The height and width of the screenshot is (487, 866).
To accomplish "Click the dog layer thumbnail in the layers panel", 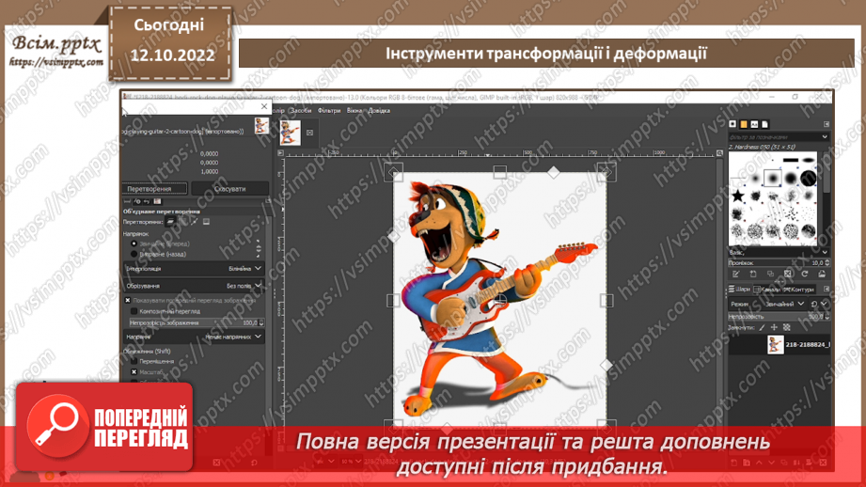I will [774, 344].
